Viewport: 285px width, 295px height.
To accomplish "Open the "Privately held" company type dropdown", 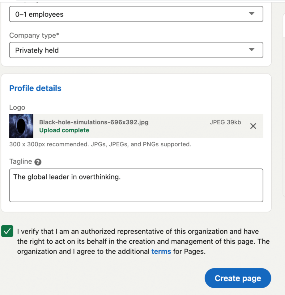I will pos(136,50).
